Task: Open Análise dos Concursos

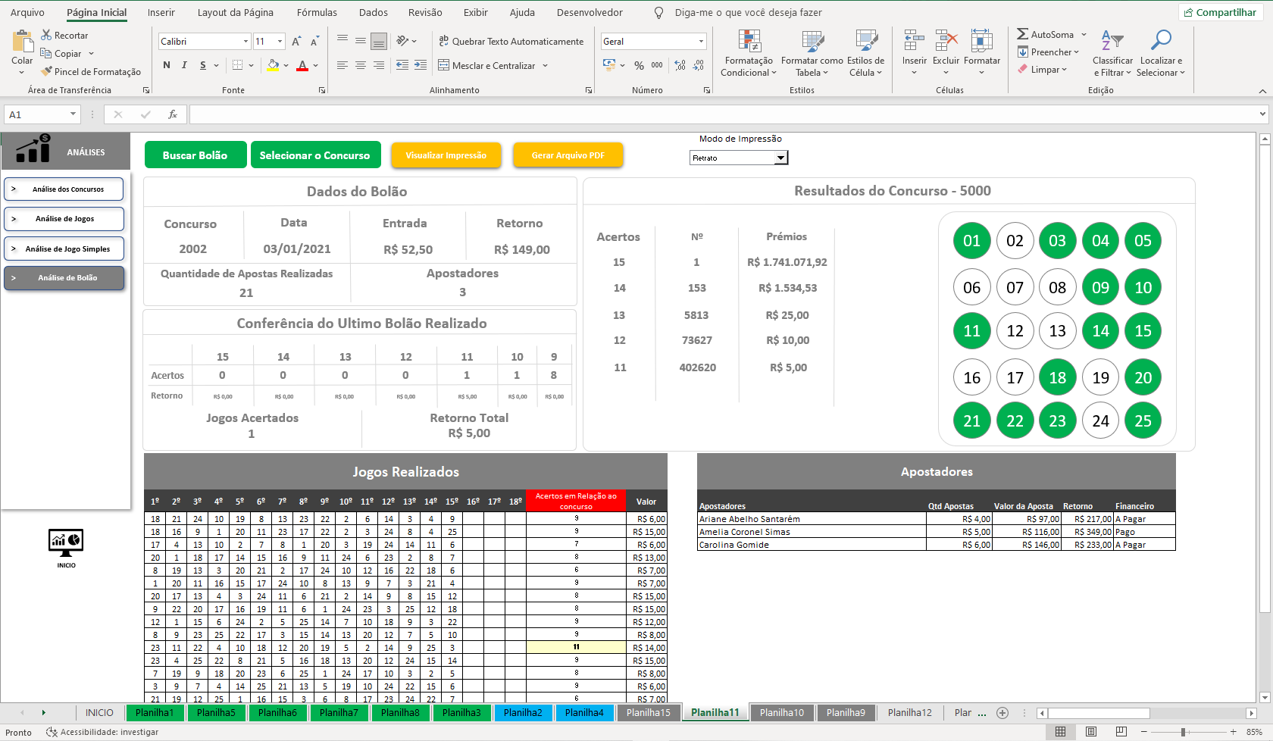Action: [x=64, y=189]
